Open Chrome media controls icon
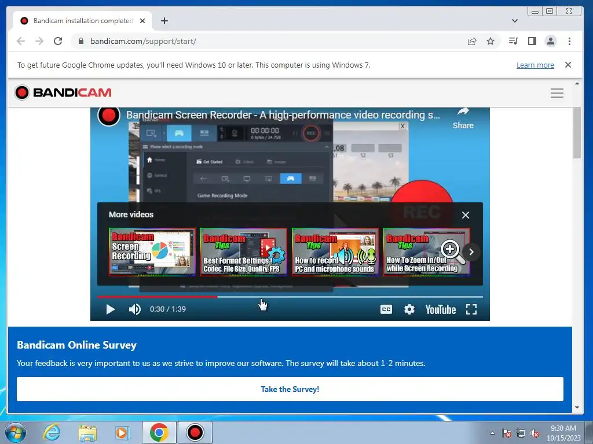This screenshot has height=444, width=593. pyautogui.click(x=513, y=41)
